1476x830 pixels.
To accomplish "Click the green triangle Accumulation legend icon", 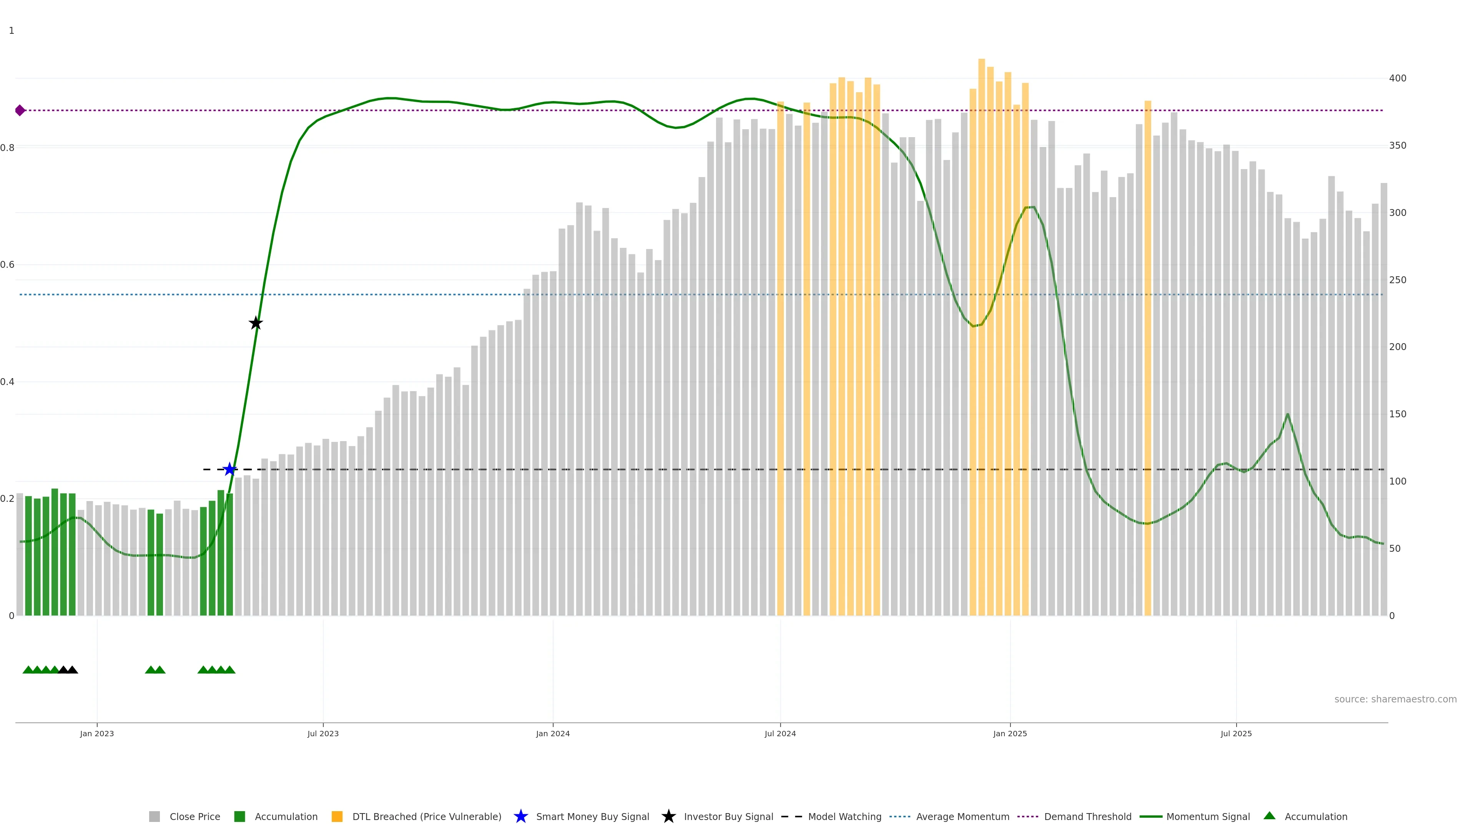I will [1269, 816].
